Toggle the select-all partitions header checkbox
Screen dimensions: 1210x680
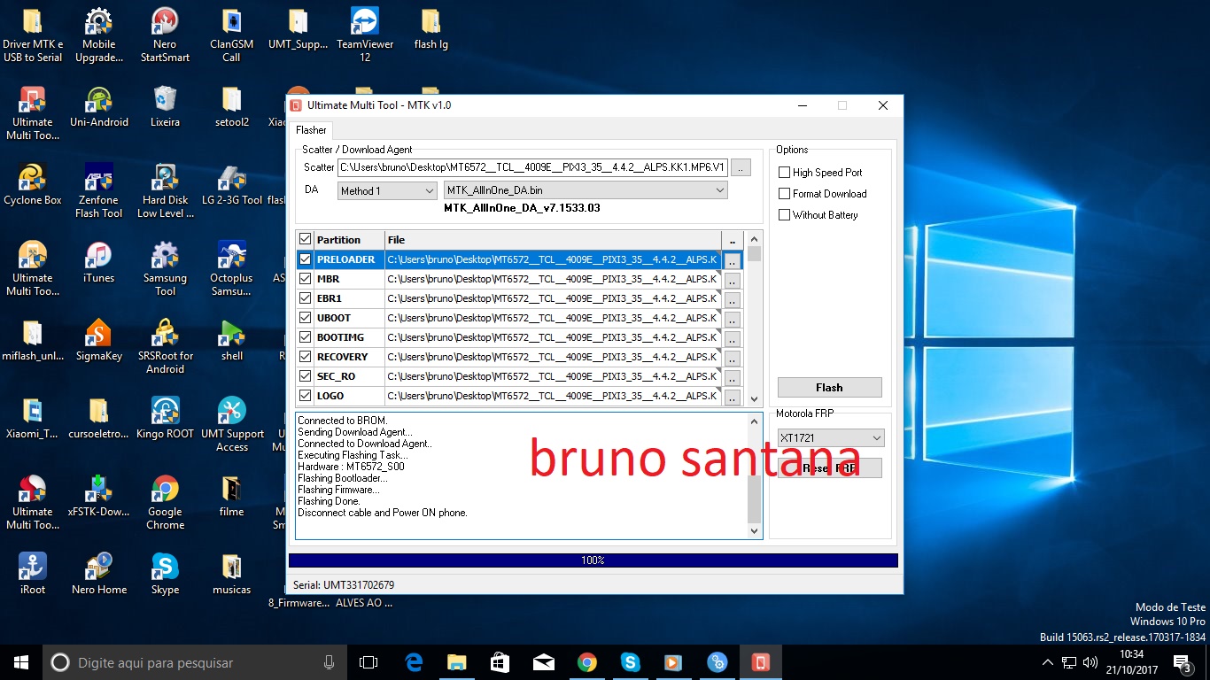[x=306, y=240]
